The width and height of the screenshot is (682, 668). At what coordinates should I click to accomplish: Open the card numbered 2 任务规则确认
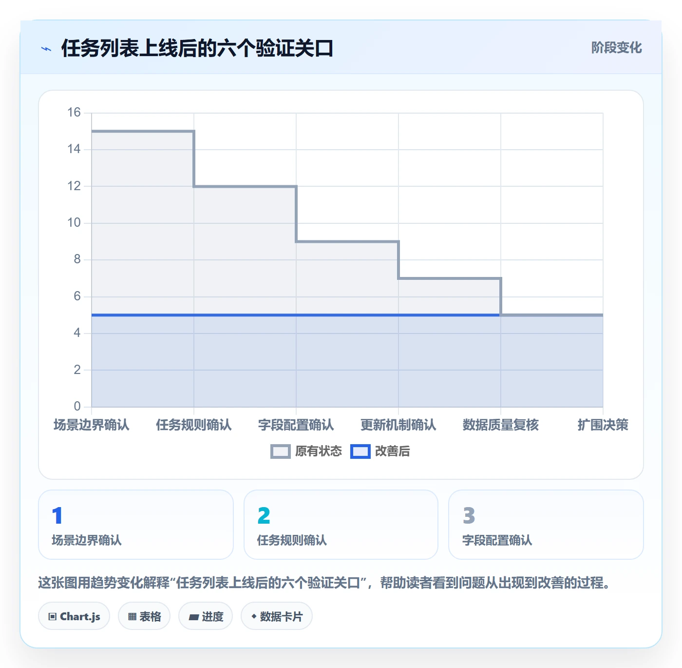click(x=341, y=525)
